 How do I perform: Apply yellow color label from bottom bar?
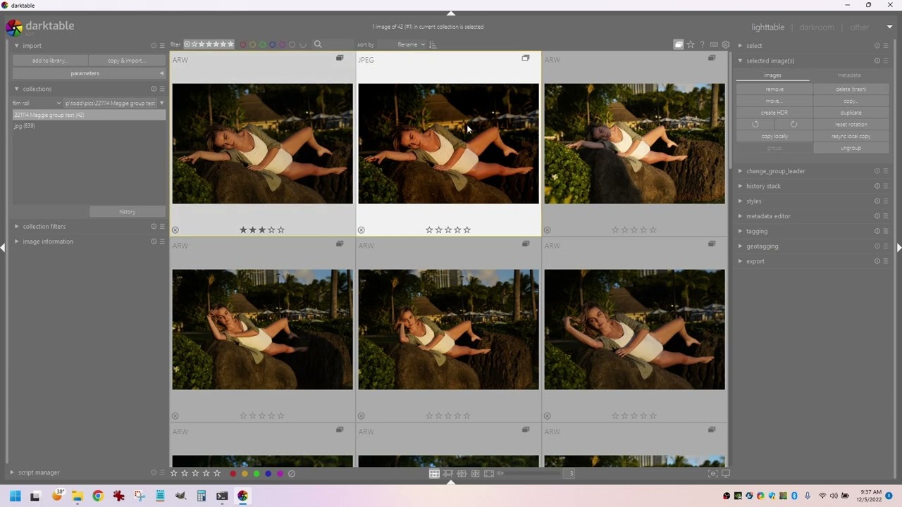[245, 473]
